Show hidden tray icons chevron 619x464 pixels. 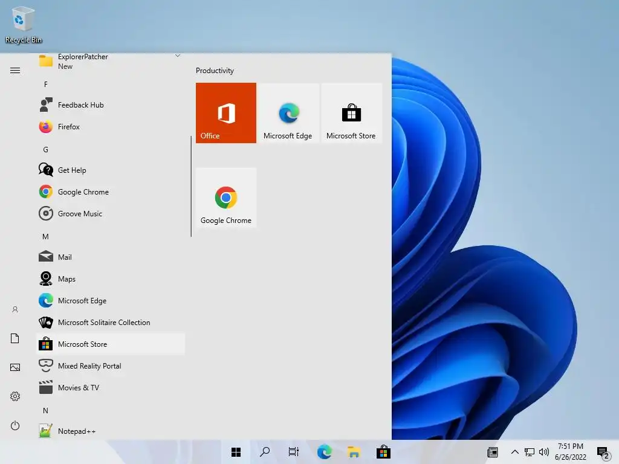coord(515,452)
